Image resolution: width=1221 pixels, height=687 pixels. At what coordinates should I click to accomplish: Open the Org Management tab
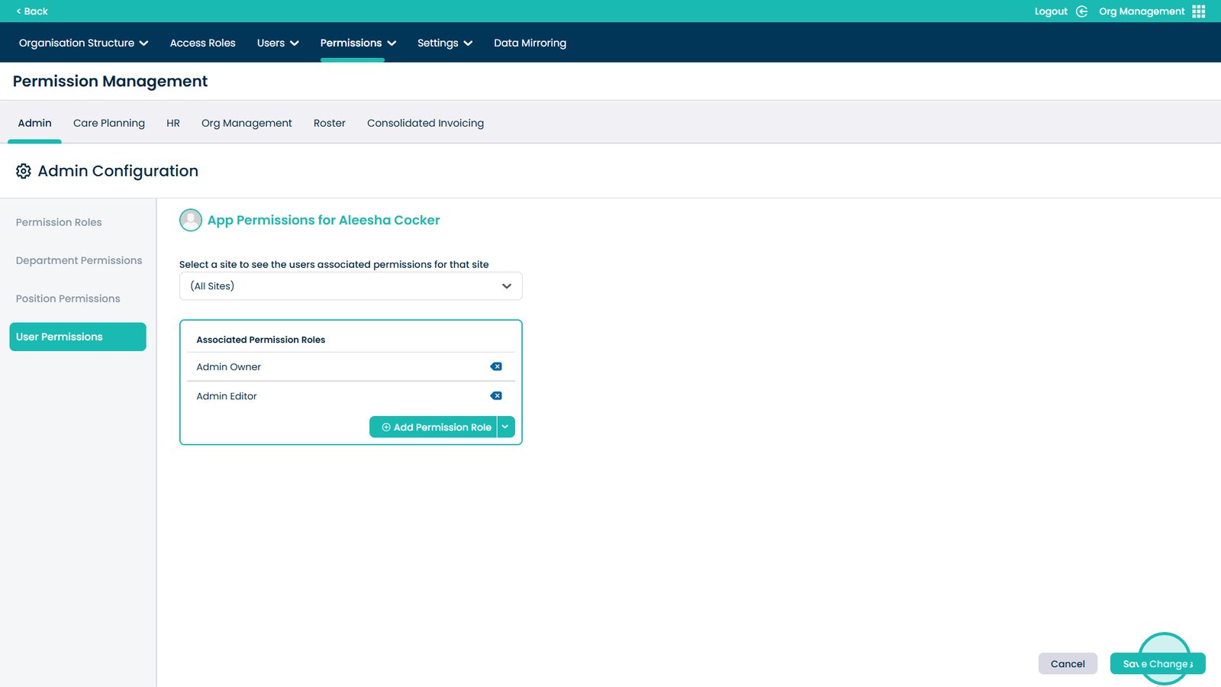click(x=246, y=123)
